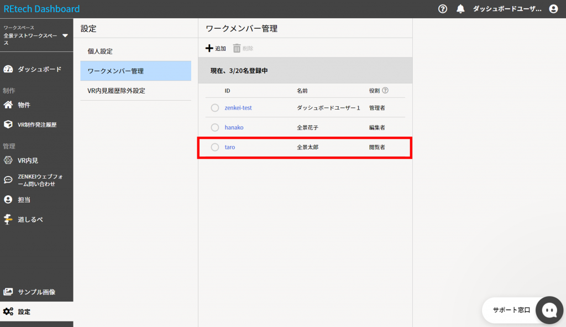
Task: Open the zenkei-test member ID link
Action: pos(238,108)
